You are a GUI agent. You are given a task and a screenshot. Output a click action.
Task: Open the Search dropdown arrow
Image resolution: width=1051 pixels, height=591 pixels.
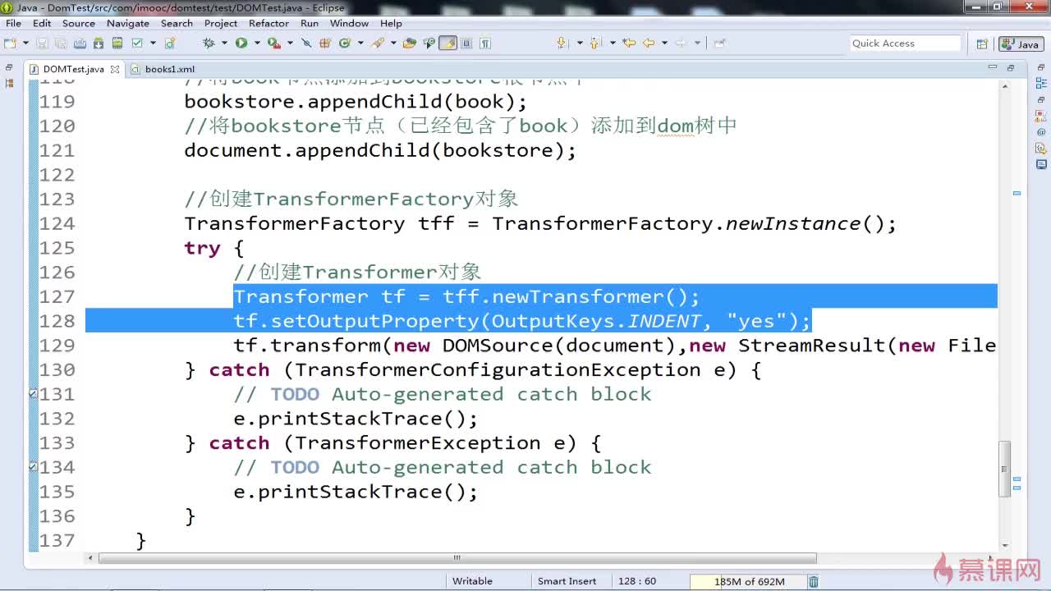pos(393,43)
